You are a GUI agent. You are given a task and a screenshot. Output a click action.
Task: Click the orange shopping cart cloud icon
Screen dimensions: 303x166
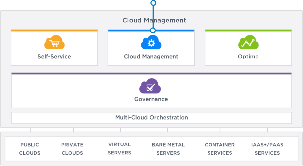tap(54, 43)
